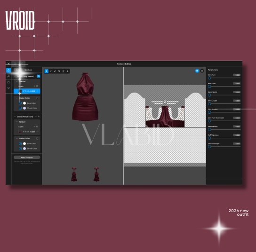
Task: Click the Sleeve Width slider handle
Action: pos(209,129)
